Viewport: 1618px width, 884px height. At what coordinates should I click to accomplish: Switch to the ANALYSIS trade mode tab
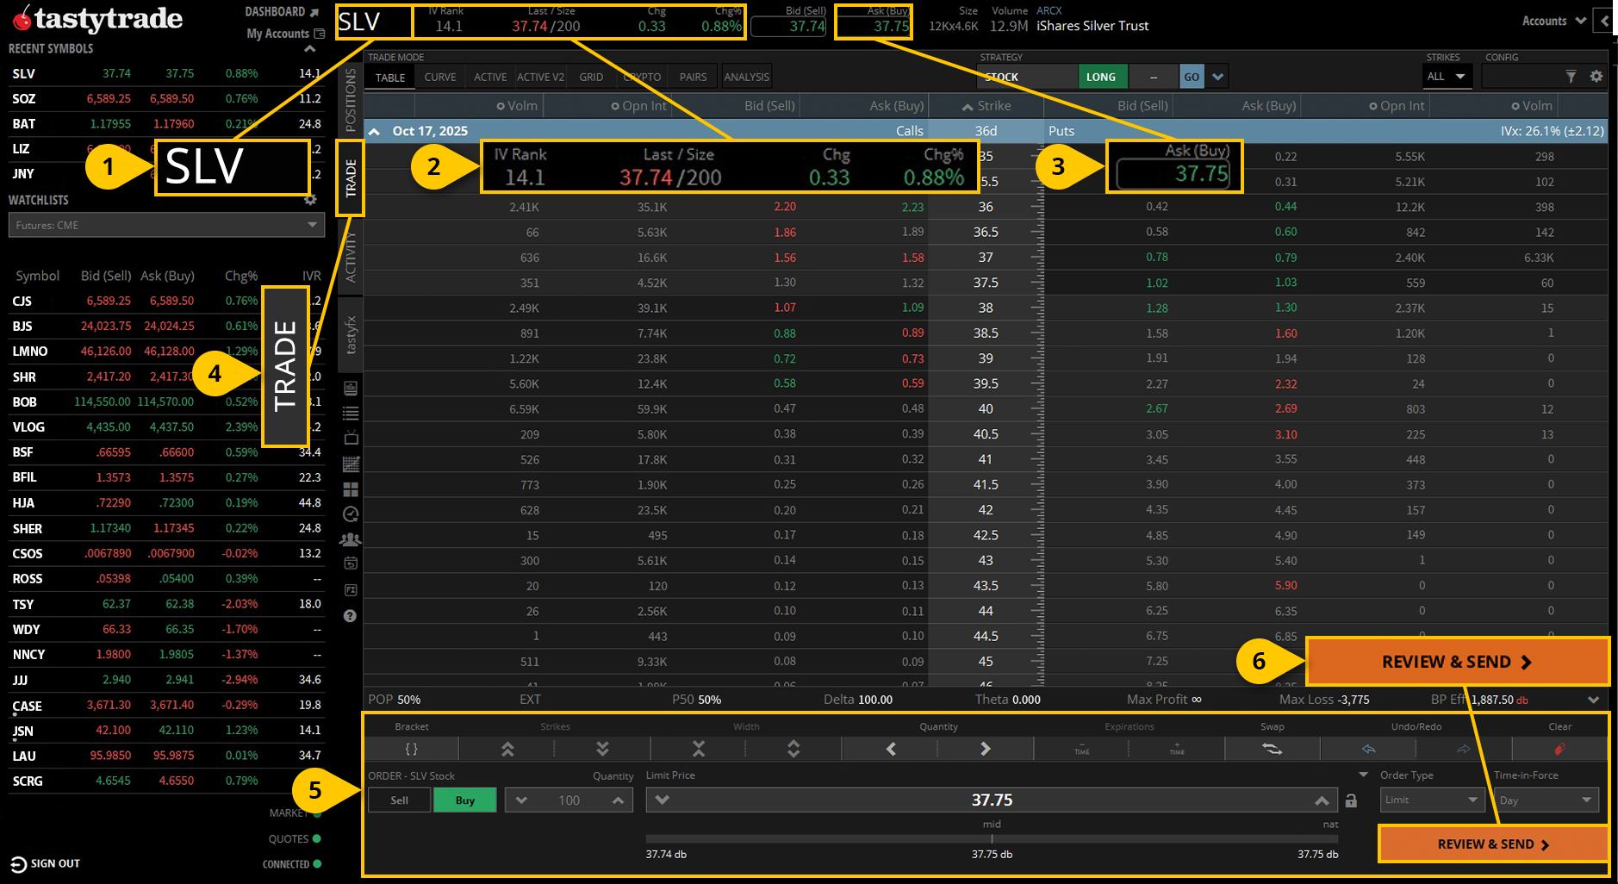click(746, 77)
